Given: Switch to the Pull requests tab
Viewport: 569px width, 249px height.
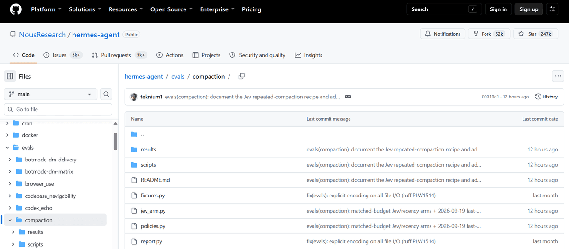Looking at the screenshot, I should pos(119,55).
